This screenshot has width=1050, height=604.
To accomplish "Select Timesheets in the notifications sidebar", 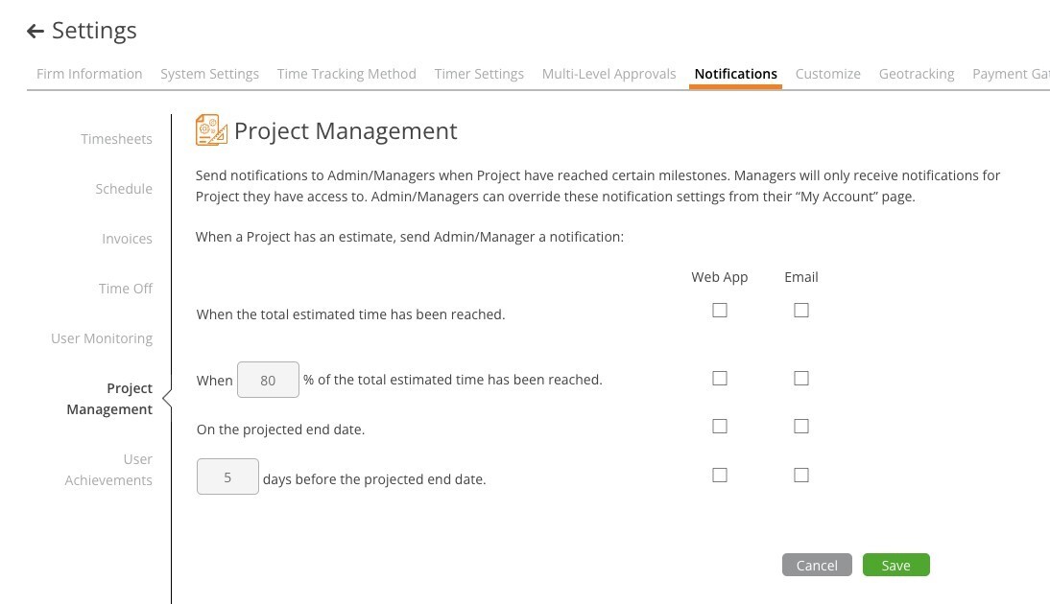I will click(116, 139).
